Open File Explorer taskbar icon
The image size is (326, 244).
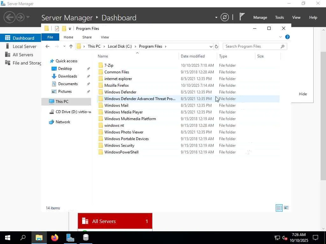[39, 238]
